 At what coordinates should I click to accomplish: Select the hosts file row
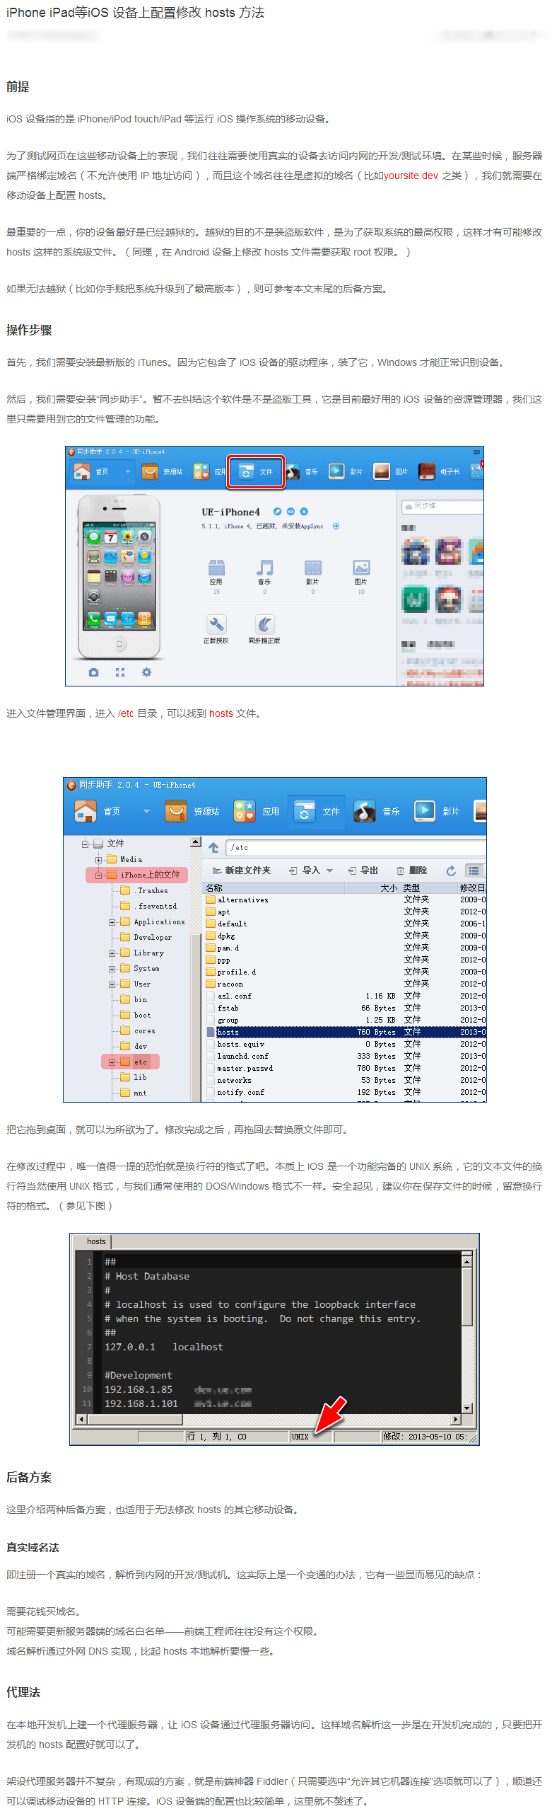click(346, 1032)
